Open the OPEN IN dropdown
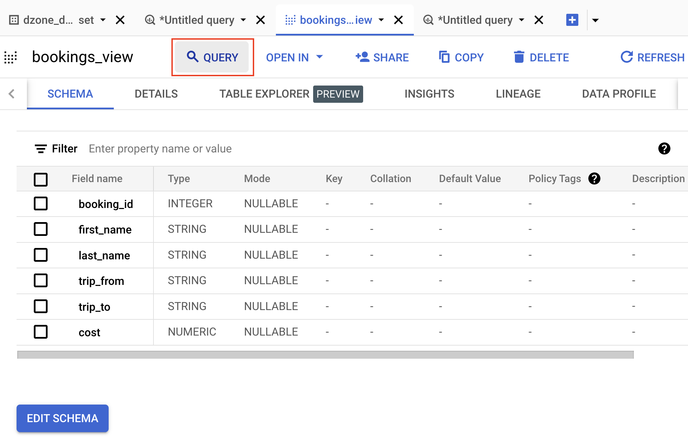Screen dimensions: 688x438 click(295, 57)
